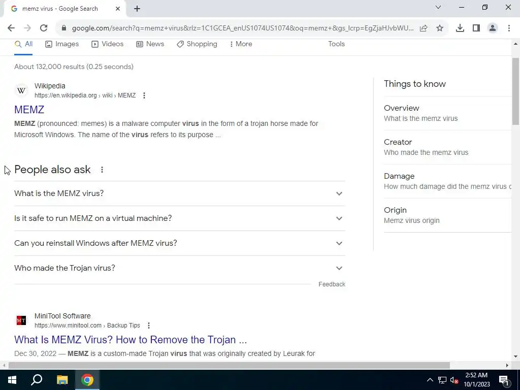The height and width of the screenshot is (390, 520).
Task: Click the muted volume tray icon
Action: pos(454,380)
